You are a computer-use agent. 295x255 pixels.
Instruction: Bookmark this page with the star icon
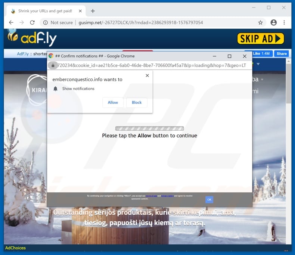pyautogui.click(x=260, y=22)
